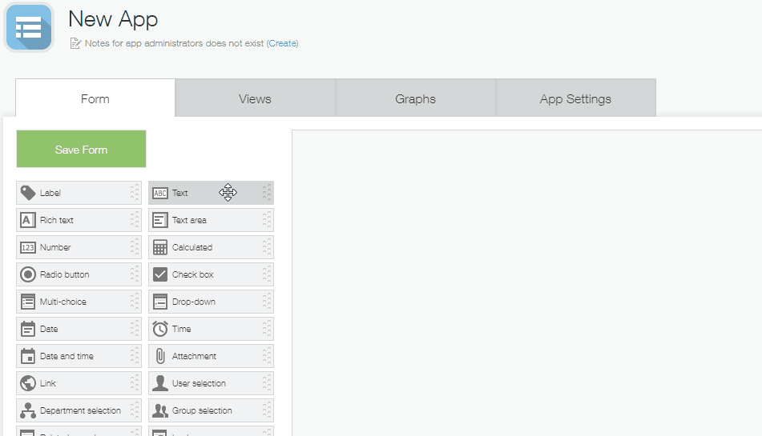Viewport: 762px width, 436px height.
Task: Click the Time field clock icon
Action: [x=160, y=329]
